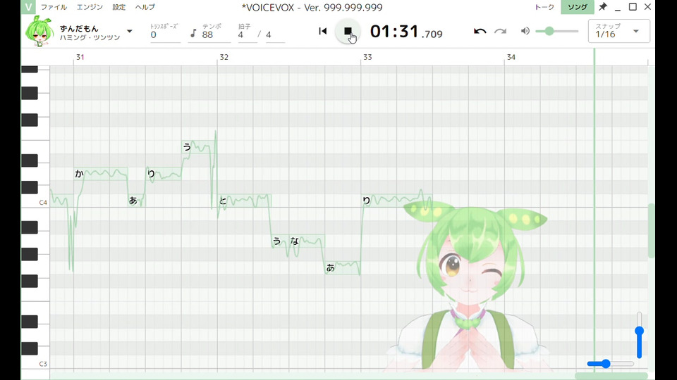This screenshot has height=380, width=677.
Task: Click the VOICEVOX logo icon
Action: coord(28,7)
